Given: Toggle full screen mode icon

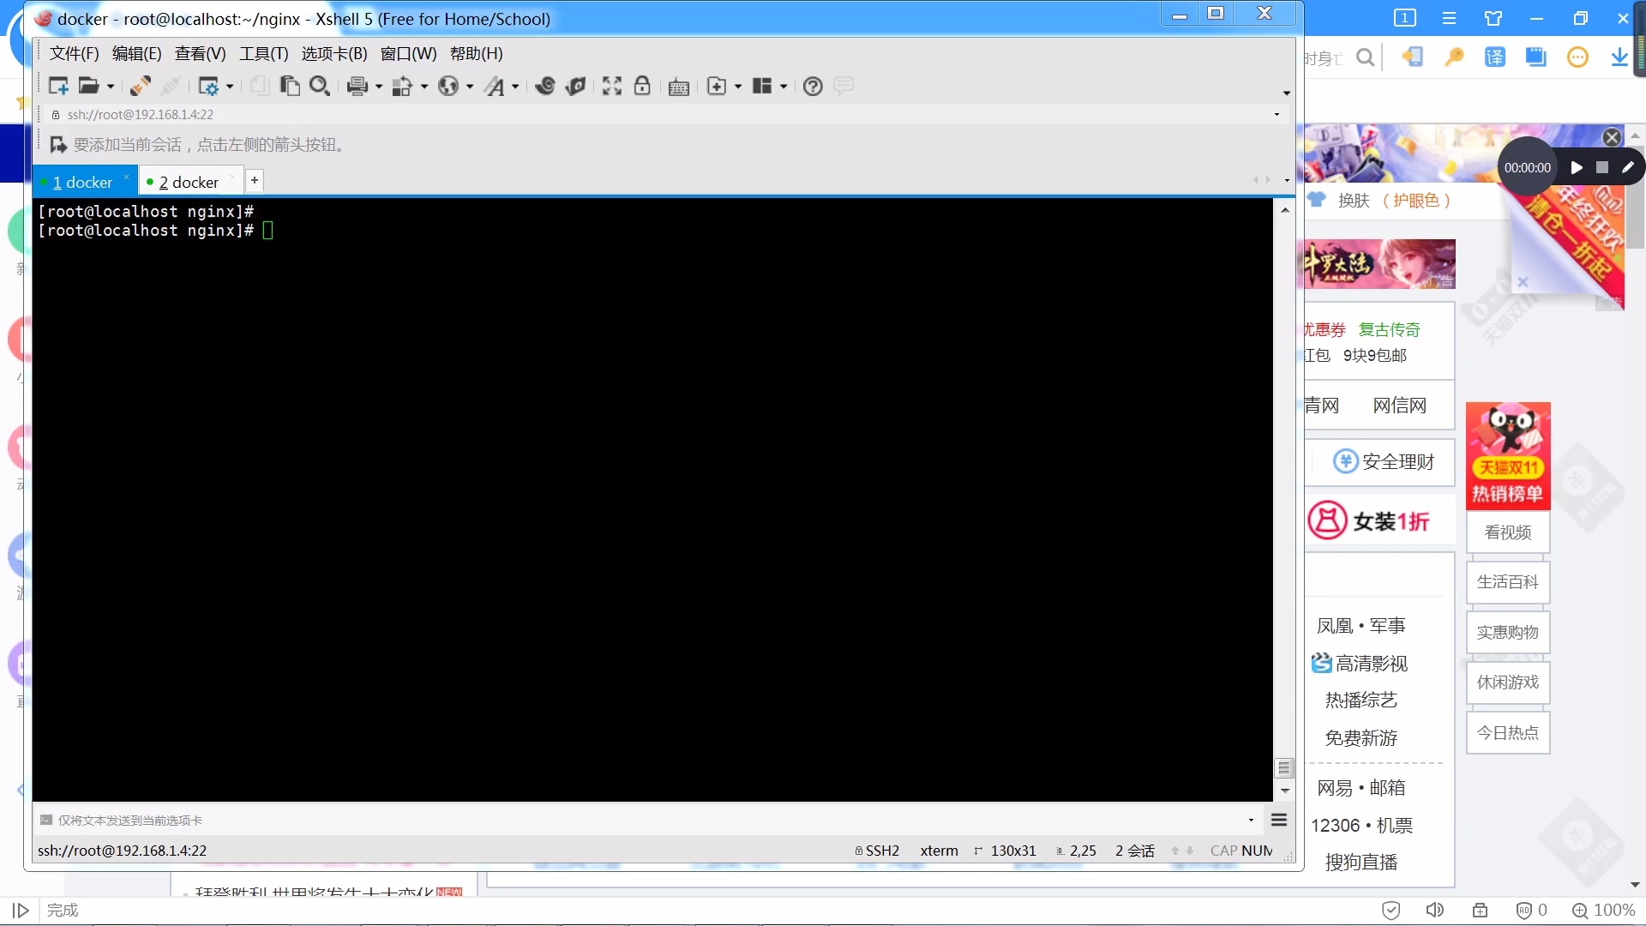Looking at the screenshot, I should coord(611,86).
